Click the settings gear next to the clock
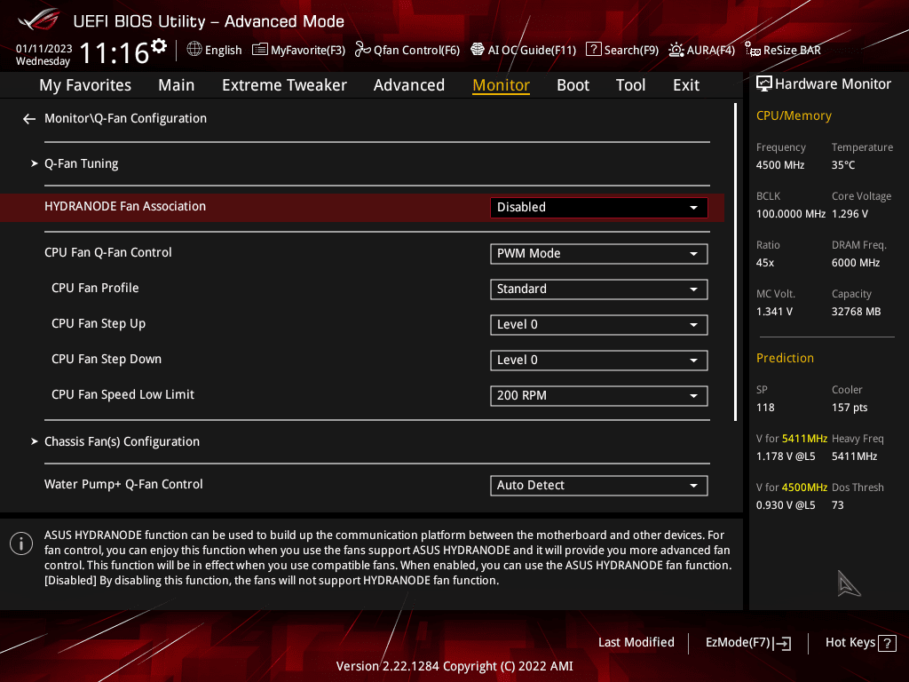The width and height of the screenshot is (909, 682). [158, 46]
